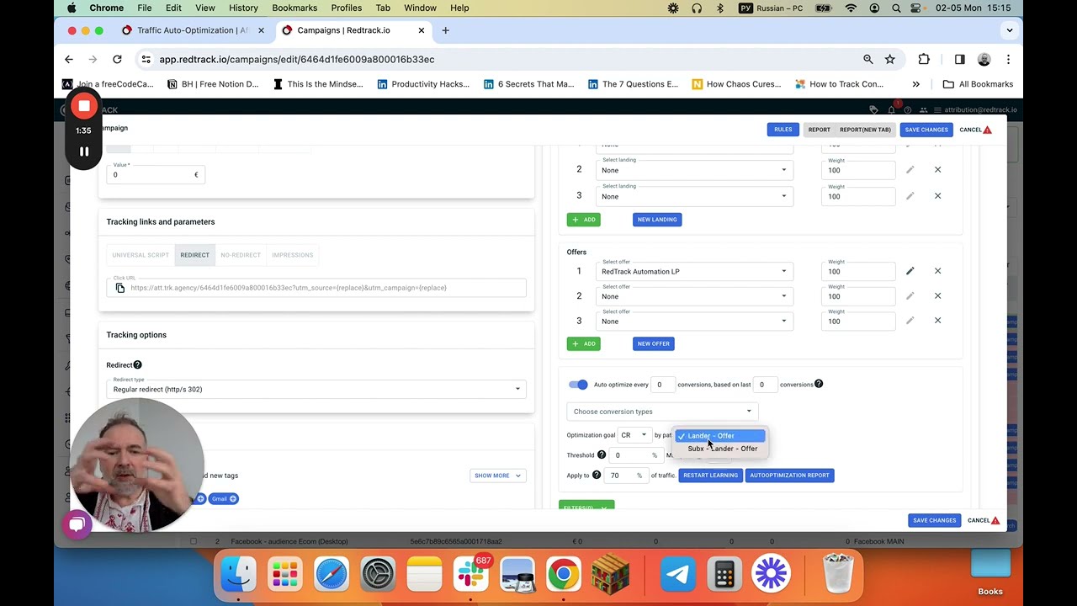
Task: Open Select landing dropdown in row 2
Action: tap(694, 170)
